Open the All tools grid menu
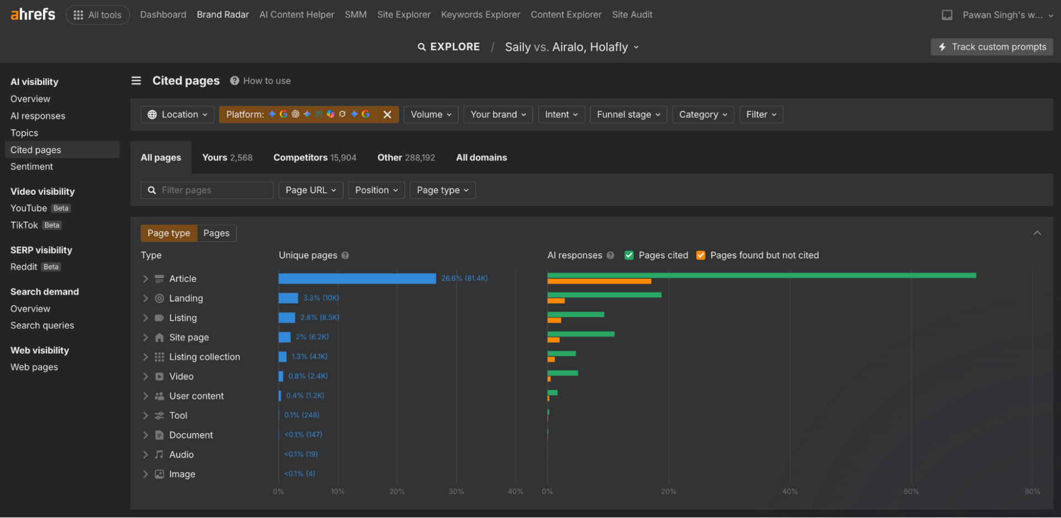1061x518 pixels. point(98,15)
